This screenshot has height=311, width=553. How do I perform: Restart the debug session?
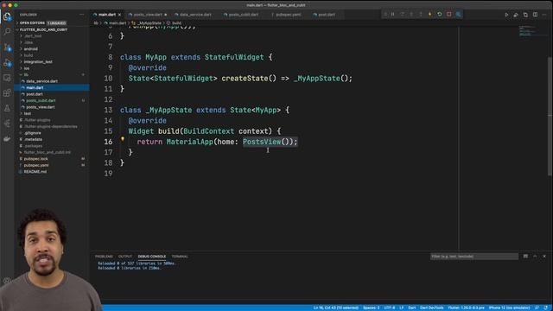point(440,15)
